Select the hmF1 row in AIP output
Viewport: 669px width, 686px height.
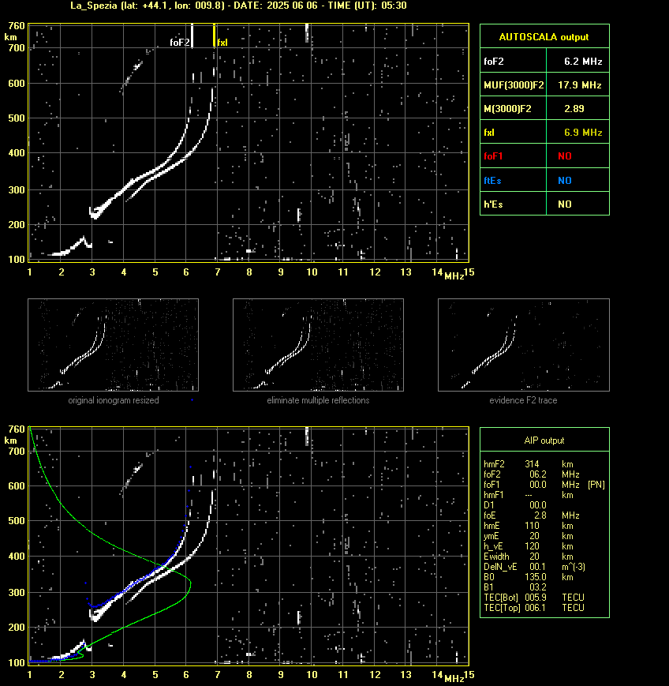tap(529, 495)
